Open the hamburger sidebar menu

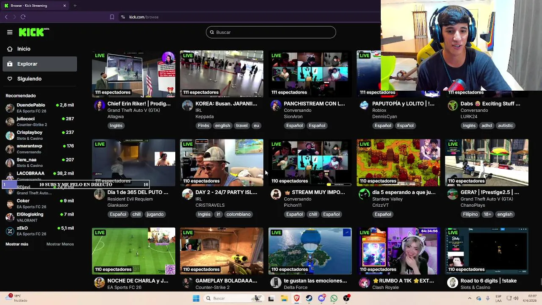10,32
